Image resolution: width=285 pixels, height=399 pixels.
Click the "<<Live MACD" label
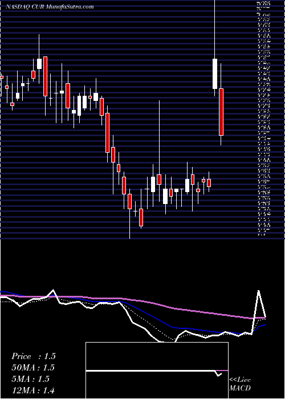pos(240,384)
